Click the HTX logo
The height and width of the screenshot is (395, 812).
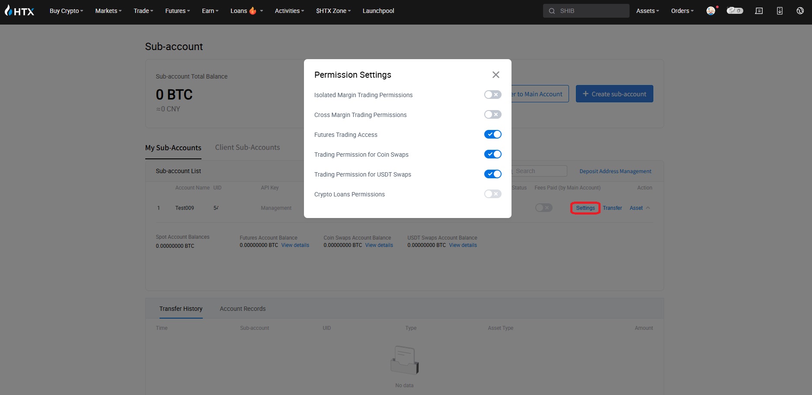[x=19, y=11]
